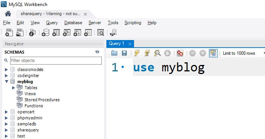Image resolution: width=265 pixels, height=139 pixels.
Task: Select the codeigniter schema name
Action: coord(28,76)
